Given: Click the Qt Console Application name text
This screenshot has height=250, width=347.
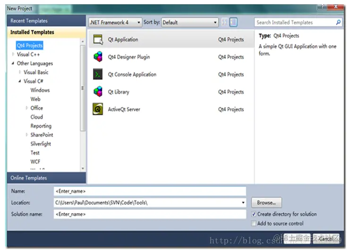Looking at the screenshot, I should (132, 75).
